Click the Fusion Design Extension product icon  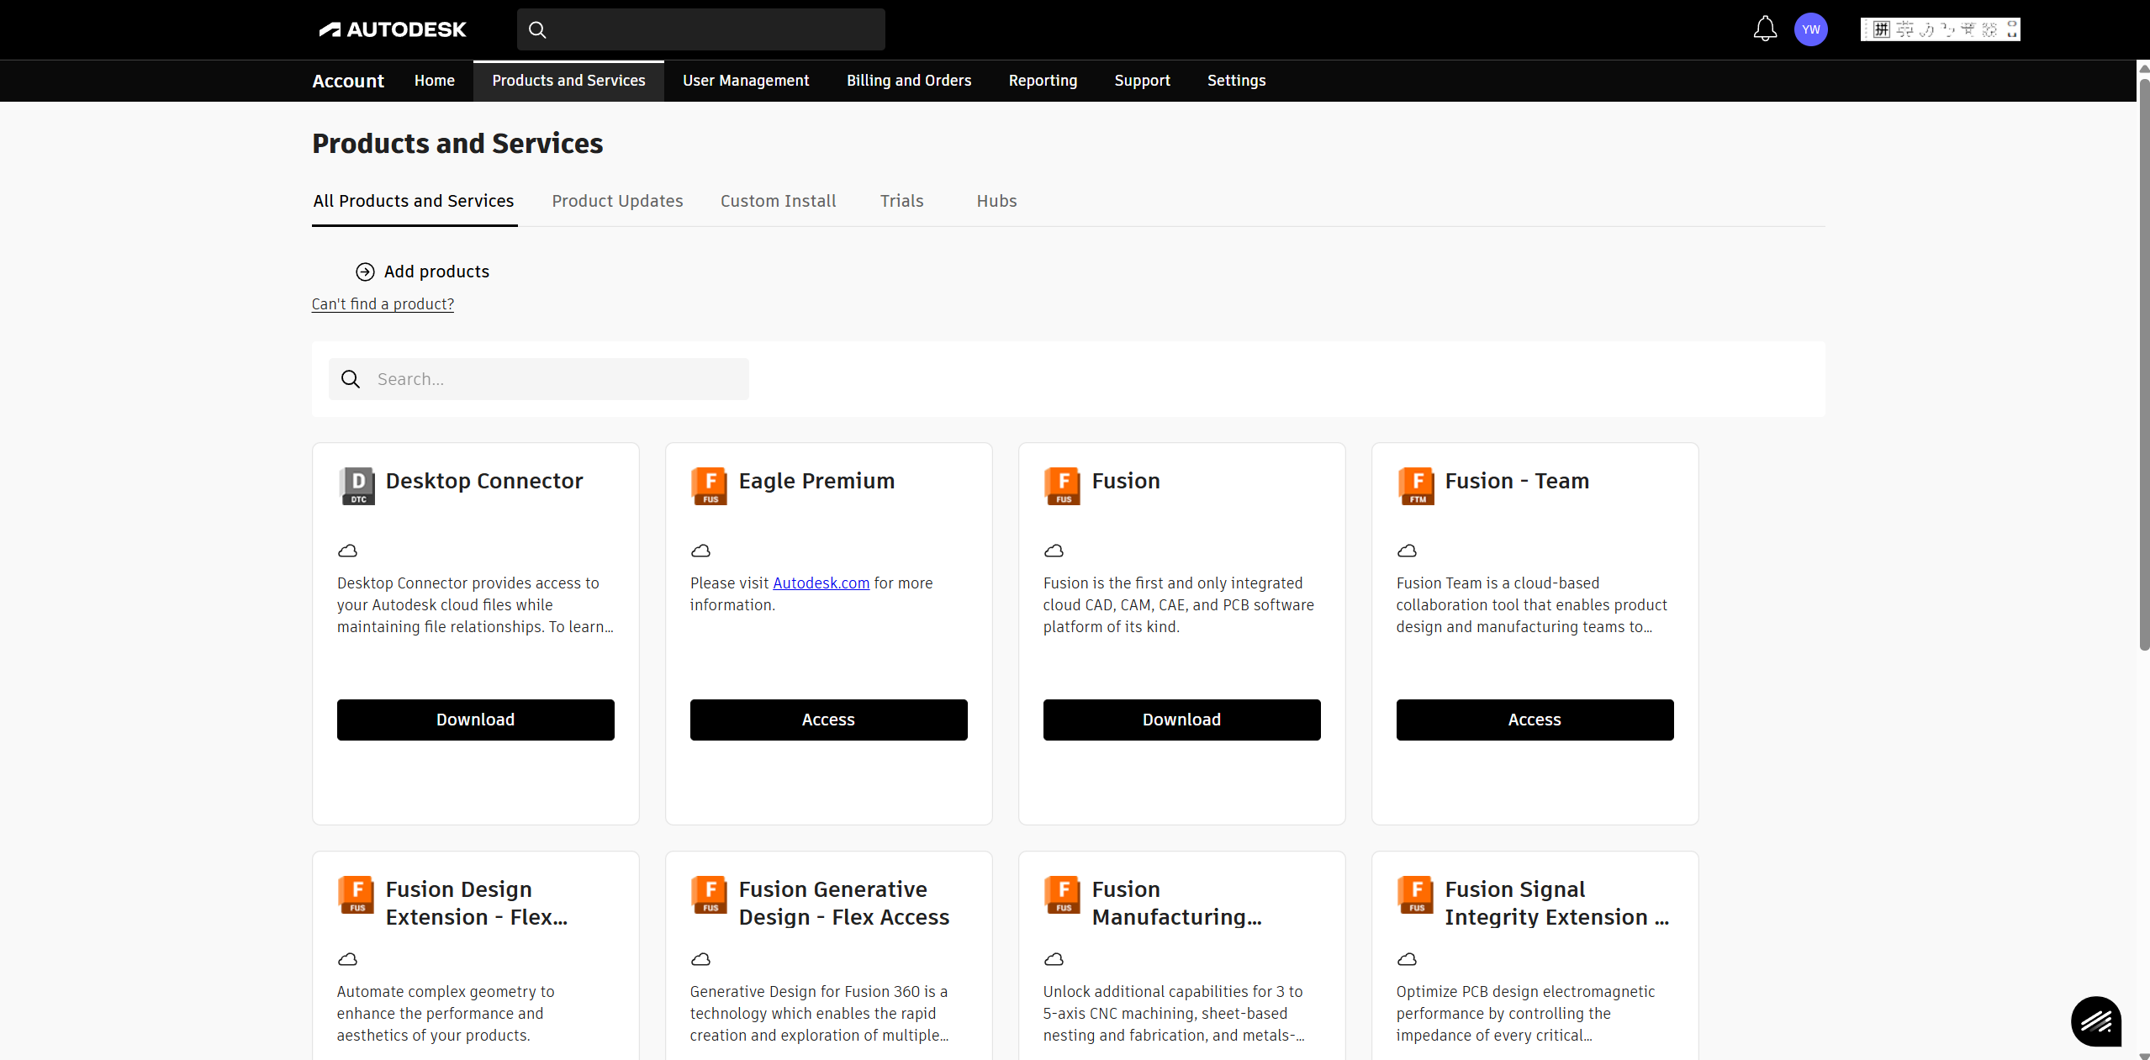[357, 894]
